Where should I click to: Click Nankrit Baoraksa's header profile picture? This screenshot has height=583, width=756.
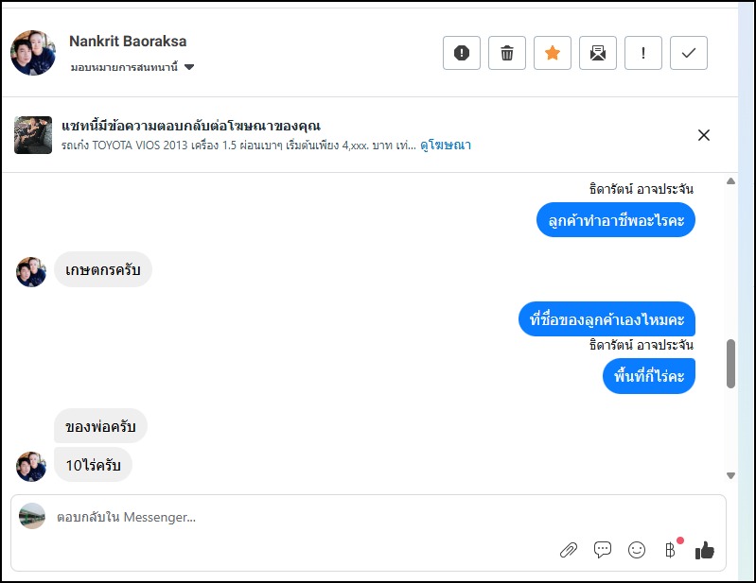33,53
